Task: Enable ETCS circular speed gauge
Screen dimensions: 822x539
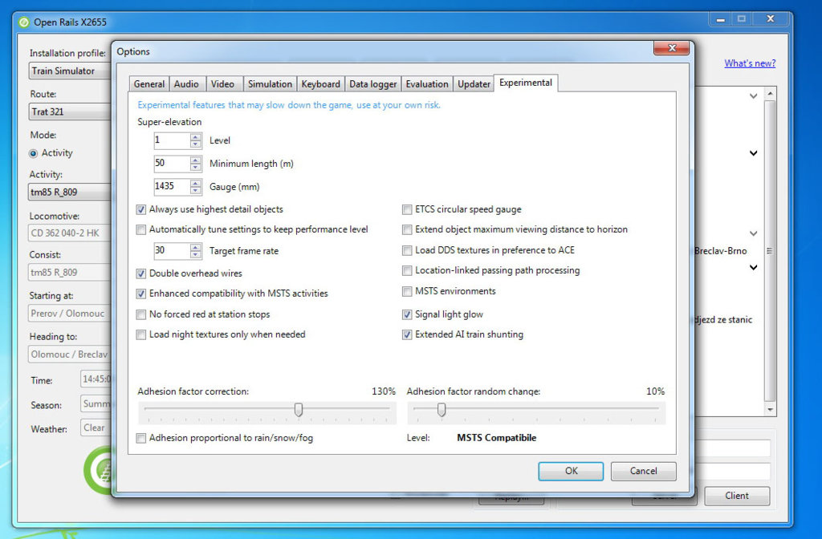Action: [408, 209]
